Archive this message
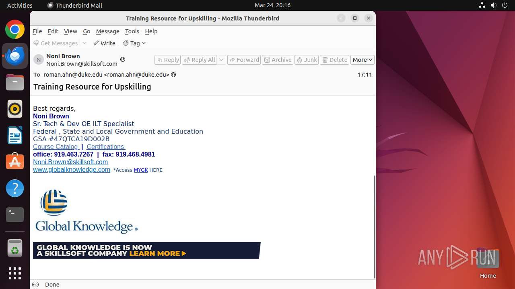 (278, 60)
